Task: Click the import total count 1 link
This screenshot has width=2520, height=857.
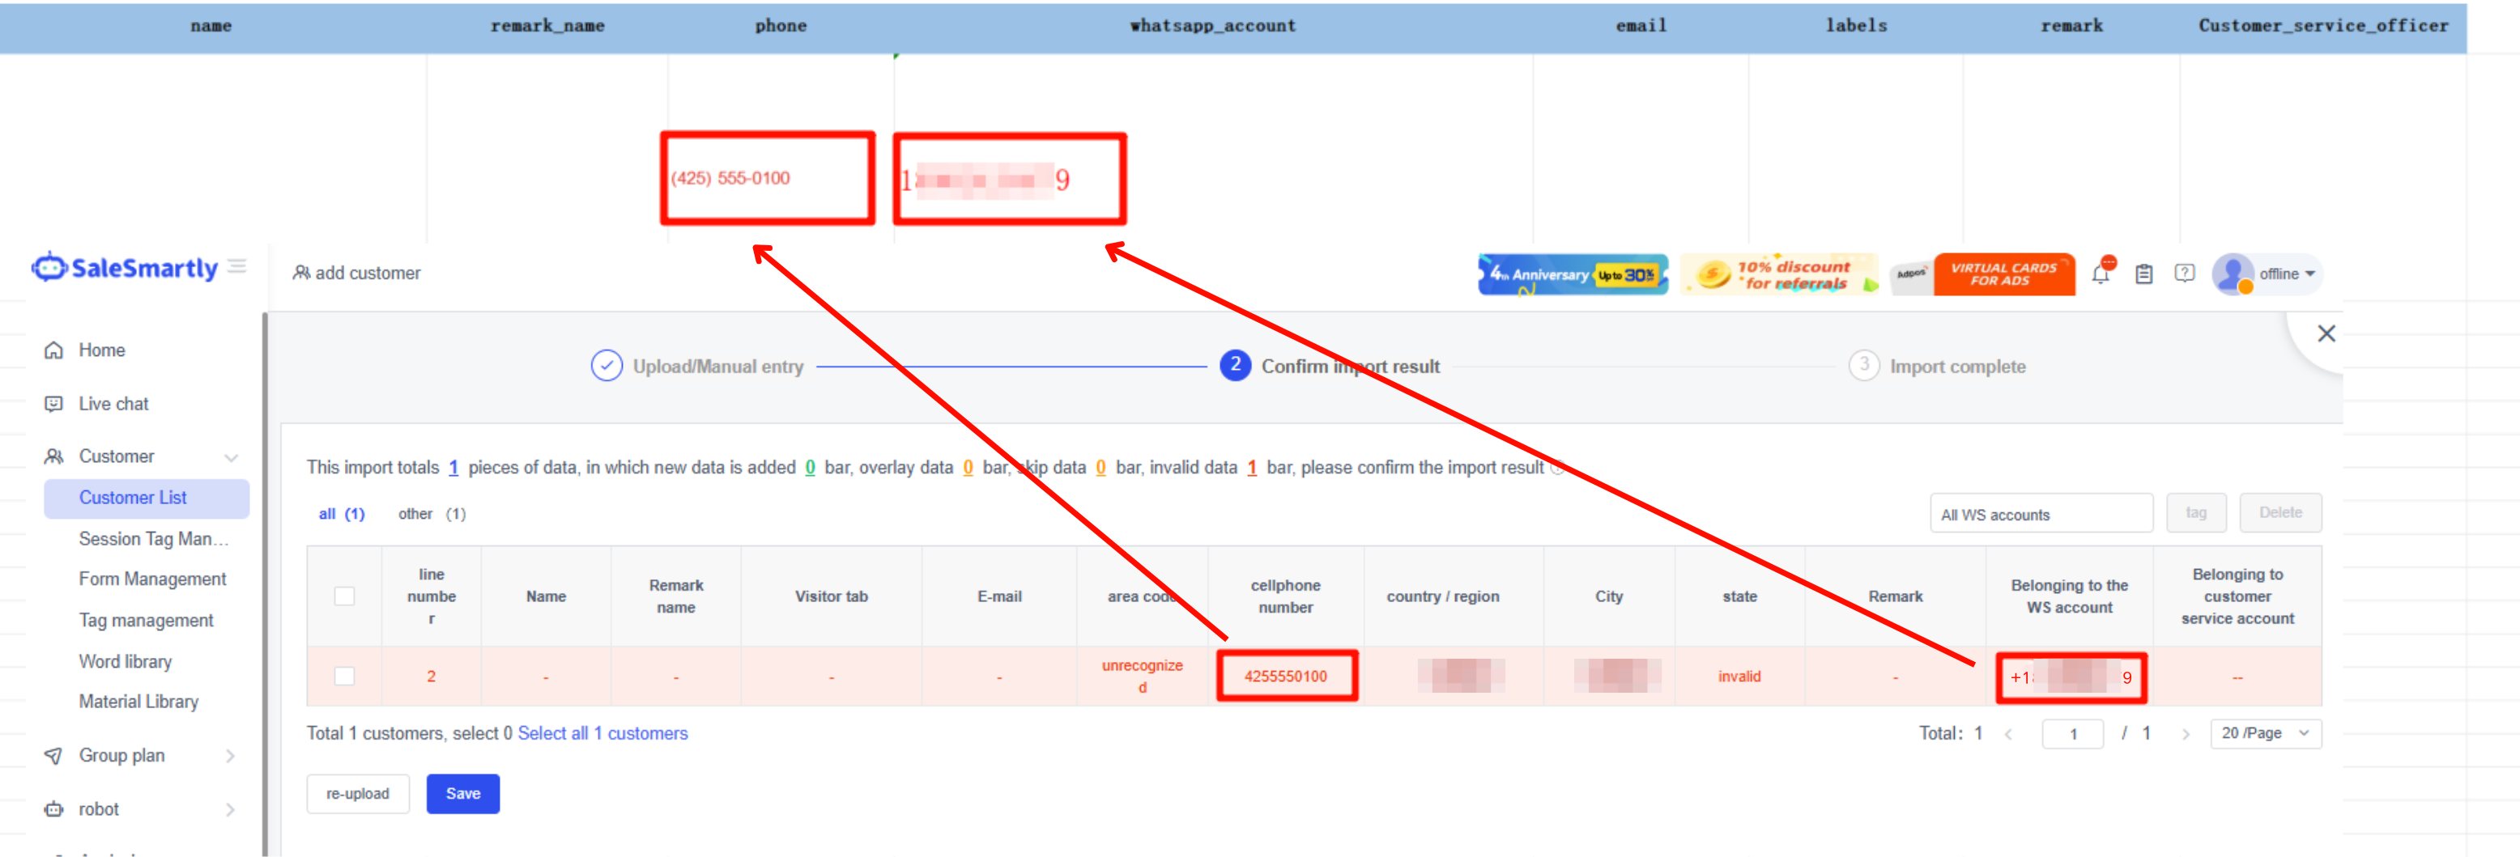Action: coord(454,467)
